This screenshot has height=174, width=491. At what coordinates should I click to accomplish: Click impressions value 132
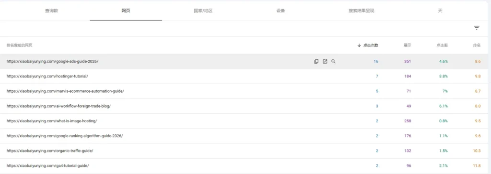(408, 151)
